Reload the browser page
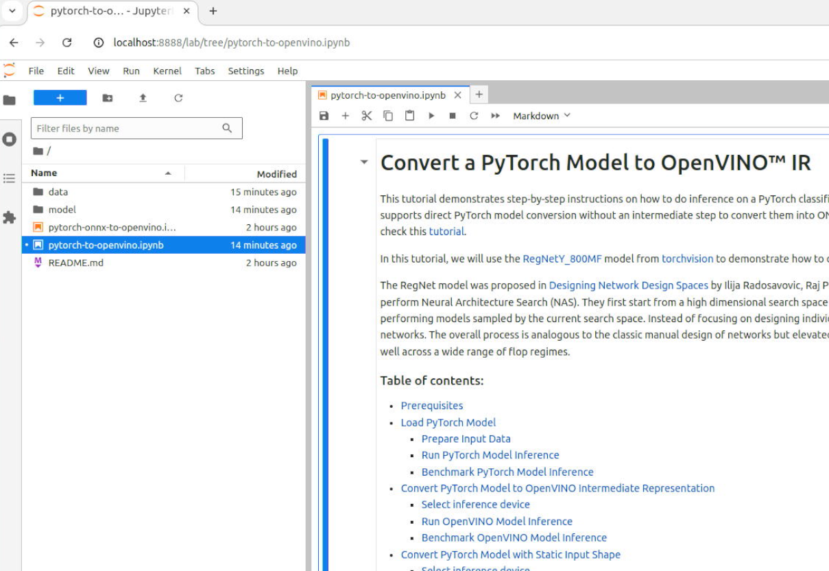 tap(67, 42)
